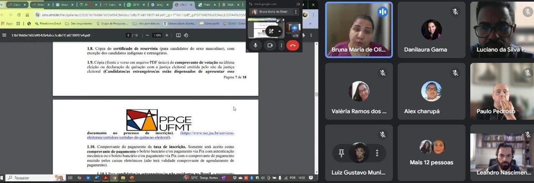The width and height of the screenshot is (534, 183).
Task: Toggle camera in the Meet mini window
Action: pos(270,45)
